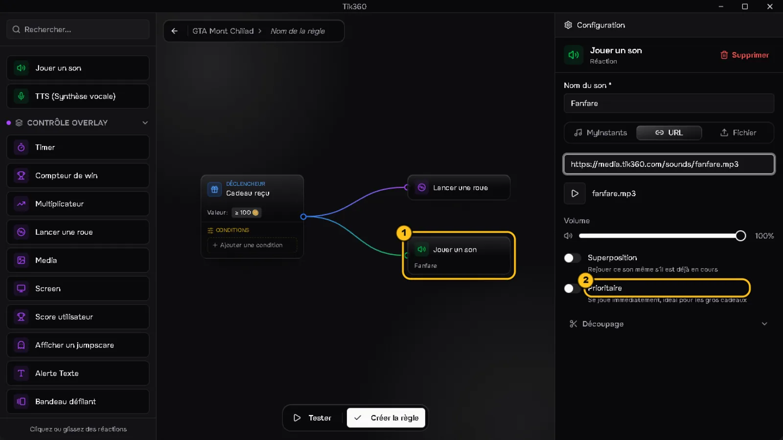The image size is (783, 440).
Task: Adjust the Volume slider handle
Action: click(x=740, y=236)
